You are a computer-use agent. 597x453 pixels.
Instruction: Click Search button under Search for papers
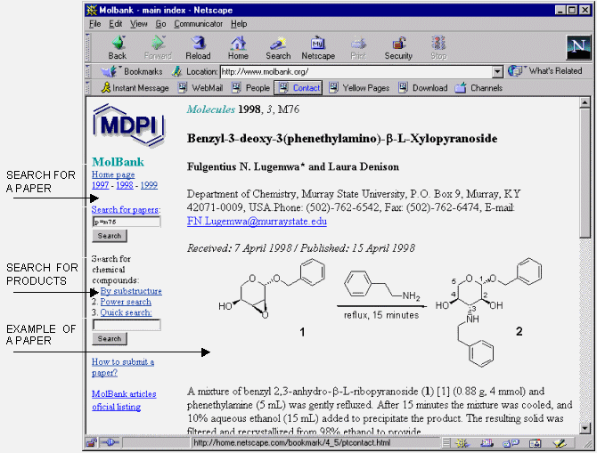(x=110, y=236)
